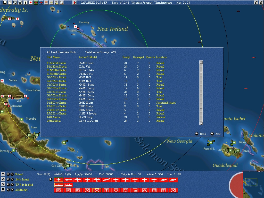Select the highlighted first air unit icon
Image resolution: width=264 pixels, height=198 pixels.
[59, 180]
